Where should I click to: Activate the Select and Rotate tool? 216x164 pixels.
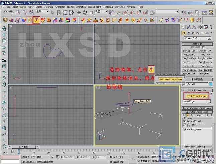(85, 13)
